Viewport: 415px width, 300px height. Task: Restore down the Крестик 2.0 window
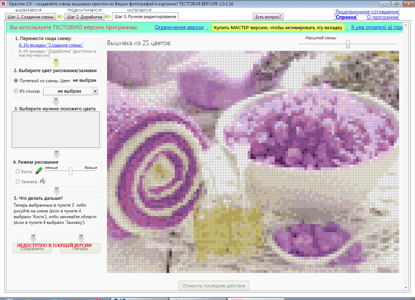[x=397, y=4]
